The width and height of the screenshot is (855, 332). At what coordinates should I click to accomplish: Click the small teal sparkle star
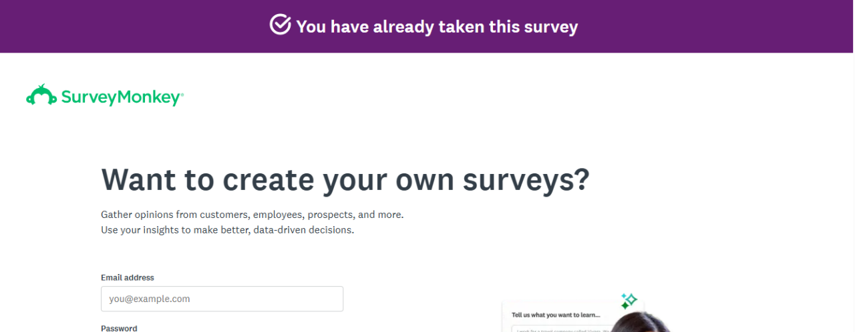tap(624, 295)
